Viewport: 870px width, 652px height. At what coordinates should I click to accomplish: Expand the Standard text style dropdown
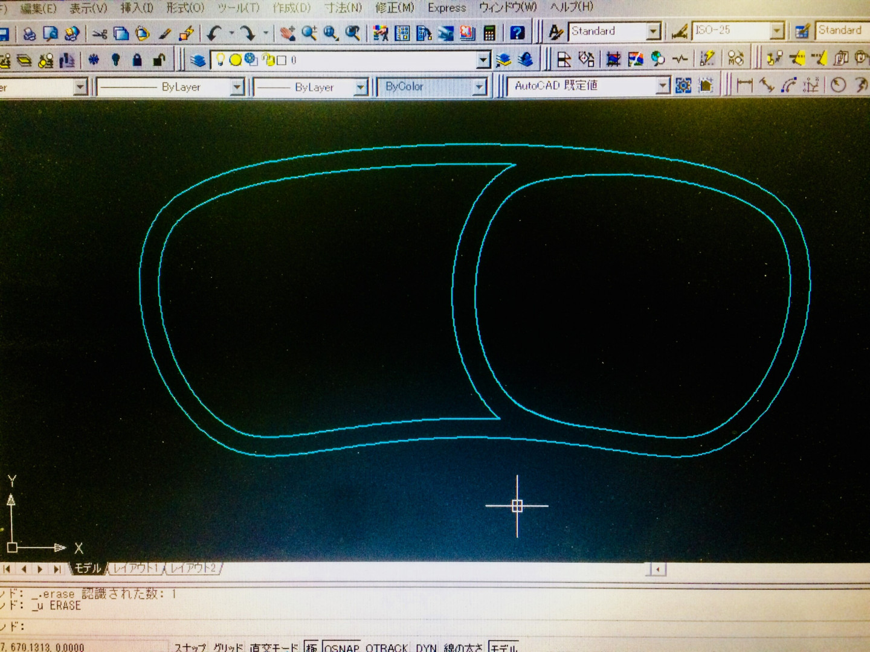coord(653,31)
